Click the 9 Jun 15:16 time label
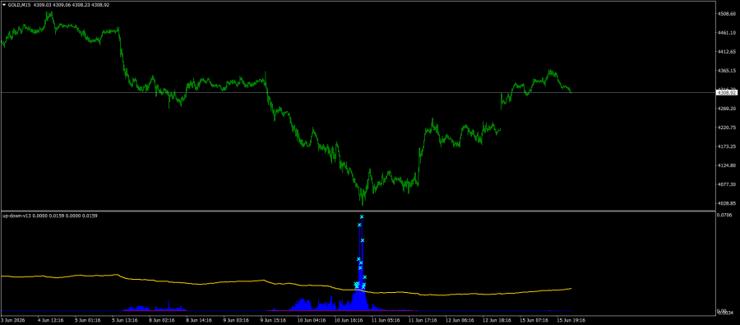This screenshot has height=325, width=740. click(x=274, y=320)
